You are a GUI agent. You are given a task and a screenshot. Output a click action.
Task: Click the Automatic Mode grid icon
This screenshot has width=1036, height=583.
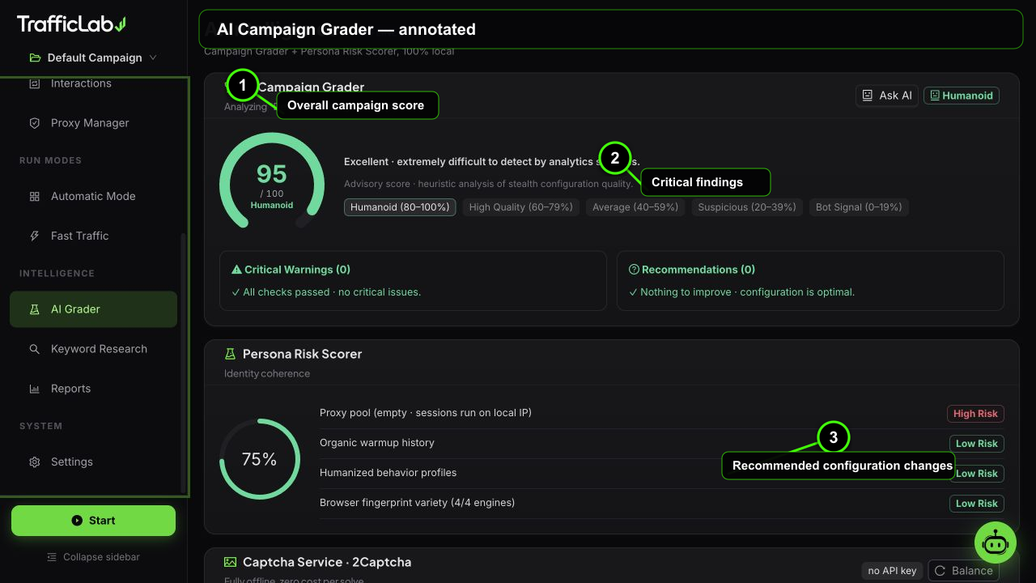(x=34, y=196)
